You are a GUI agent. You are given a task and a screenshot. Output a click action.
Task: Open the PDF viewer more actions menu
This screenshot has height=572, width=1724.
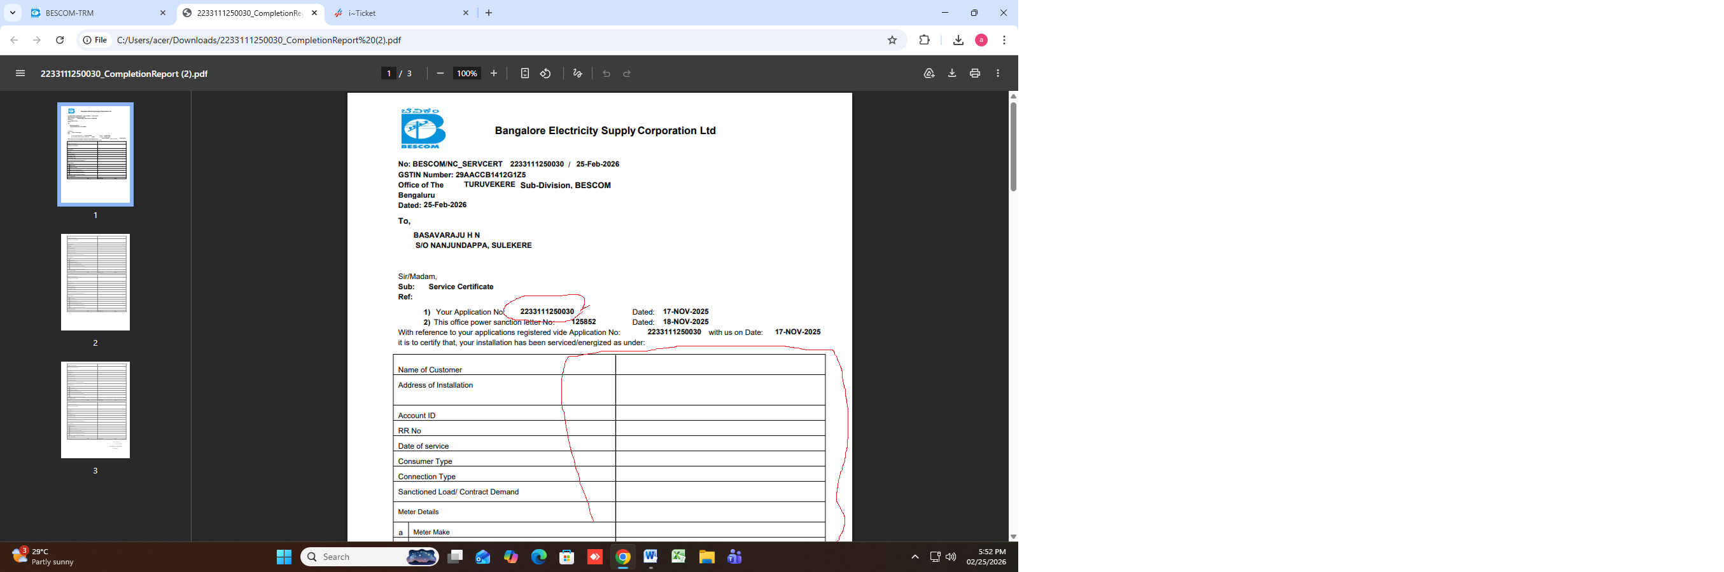[x=998, y=74]
